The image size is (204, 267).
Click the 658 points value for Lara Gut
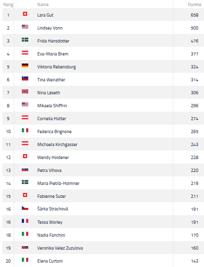[x=194, y=15]
